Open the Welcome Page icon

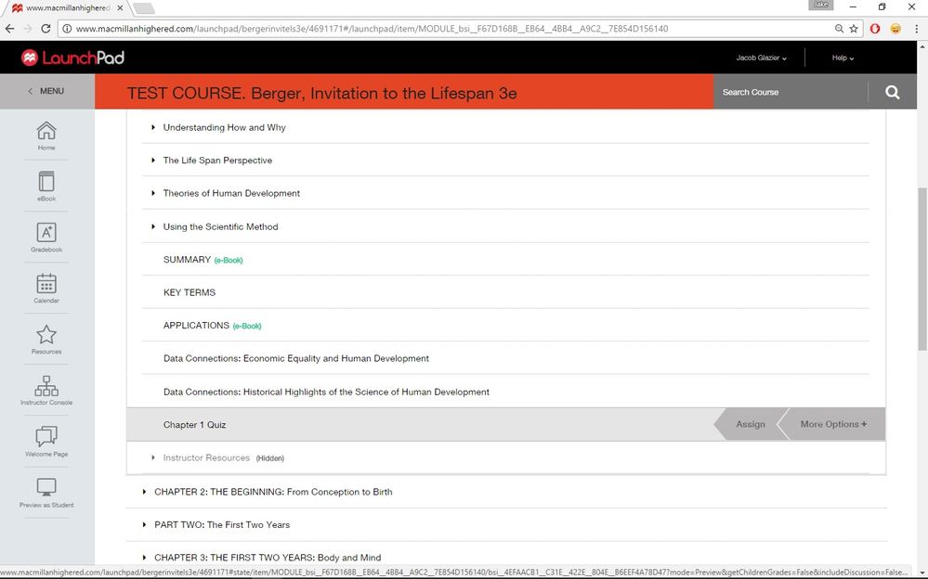46,438
